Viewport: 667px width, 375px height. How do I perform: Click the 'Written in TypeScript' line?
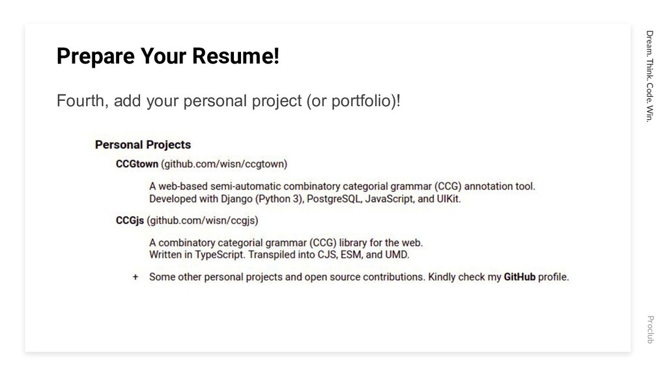[x=279, y=255]
